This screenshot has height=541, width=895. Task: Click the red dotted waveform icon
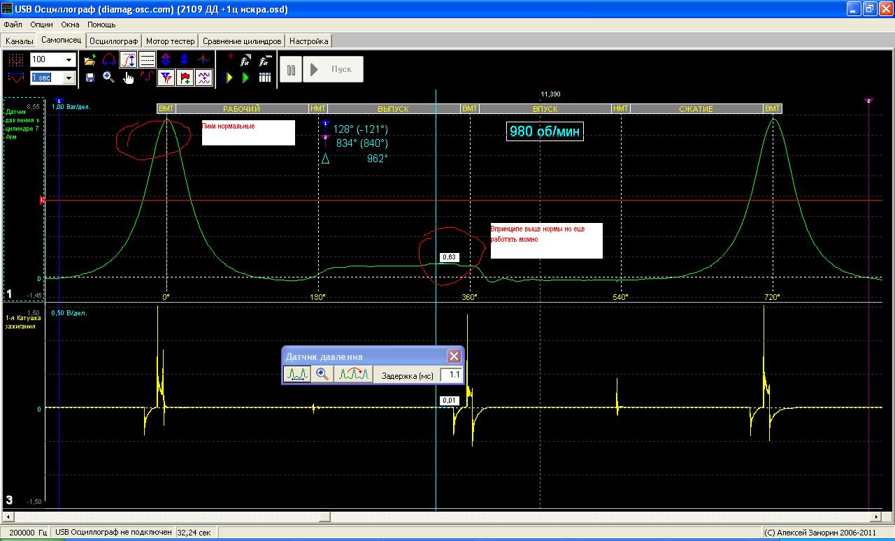click(x=15, y=60)
